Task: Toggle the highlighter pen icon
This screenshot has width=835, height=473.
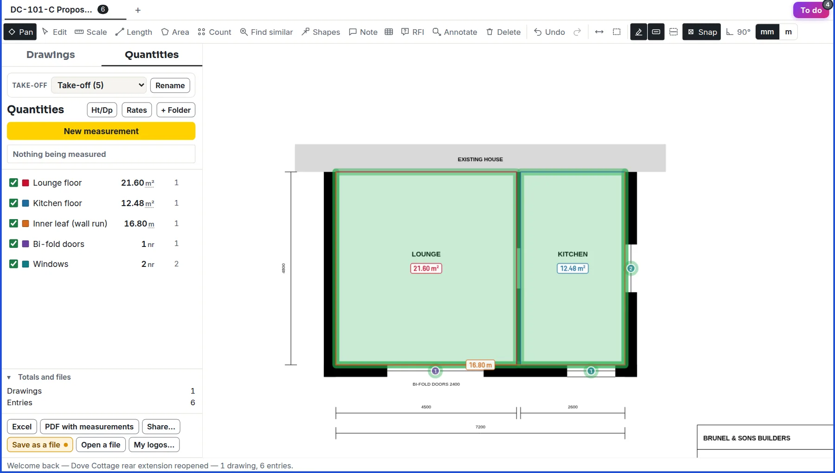Action: tap(638, 32)
